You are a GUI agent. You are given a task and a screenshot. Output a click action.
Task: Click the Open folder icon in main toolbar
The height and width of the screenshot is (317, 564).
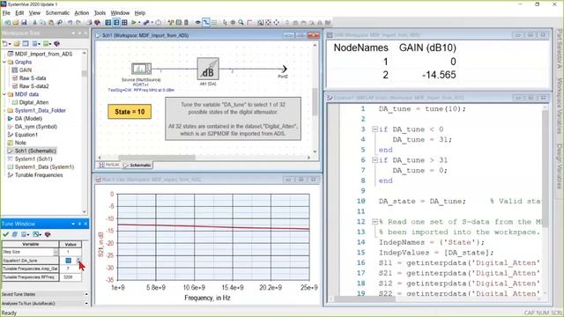(16, 22)
